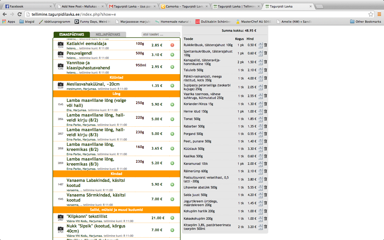Add Lamba lõng kreemikas (8/3) to cart

(x=172, y=163)
